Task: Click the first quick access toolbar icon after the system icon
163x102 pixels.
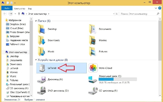Action: click(8, 3)
